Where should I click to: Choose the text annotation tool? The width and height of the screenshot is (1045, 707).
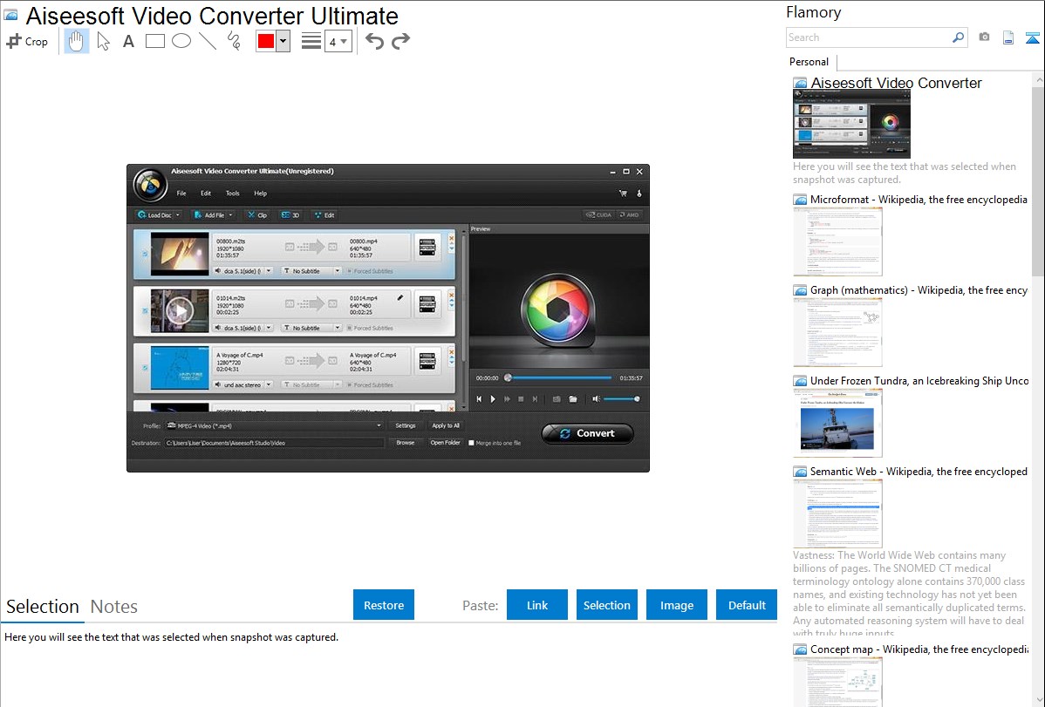[x=128, y=41]
